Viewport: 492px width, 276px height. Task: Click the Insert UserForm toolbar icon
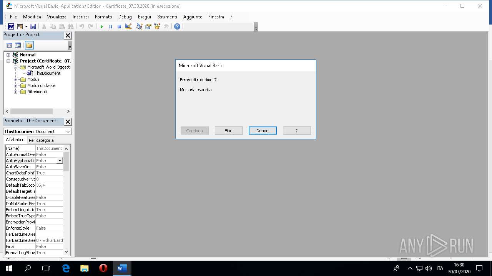[x=20, y=26]
